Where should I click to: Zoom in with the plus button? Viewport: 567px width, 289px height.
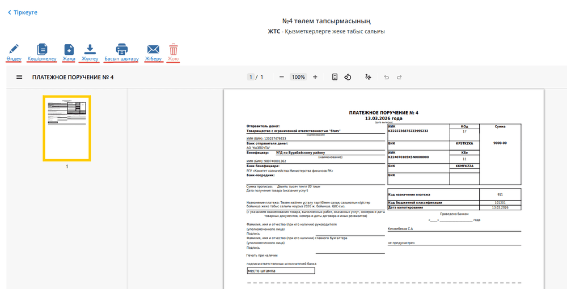coord(315,77)
